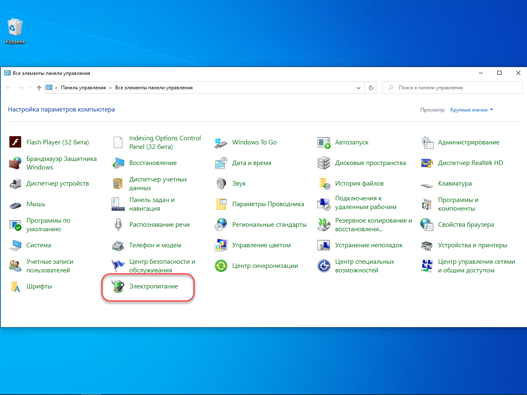
Task: Open Windows To Go icon
Action: (x=221, y=142)
